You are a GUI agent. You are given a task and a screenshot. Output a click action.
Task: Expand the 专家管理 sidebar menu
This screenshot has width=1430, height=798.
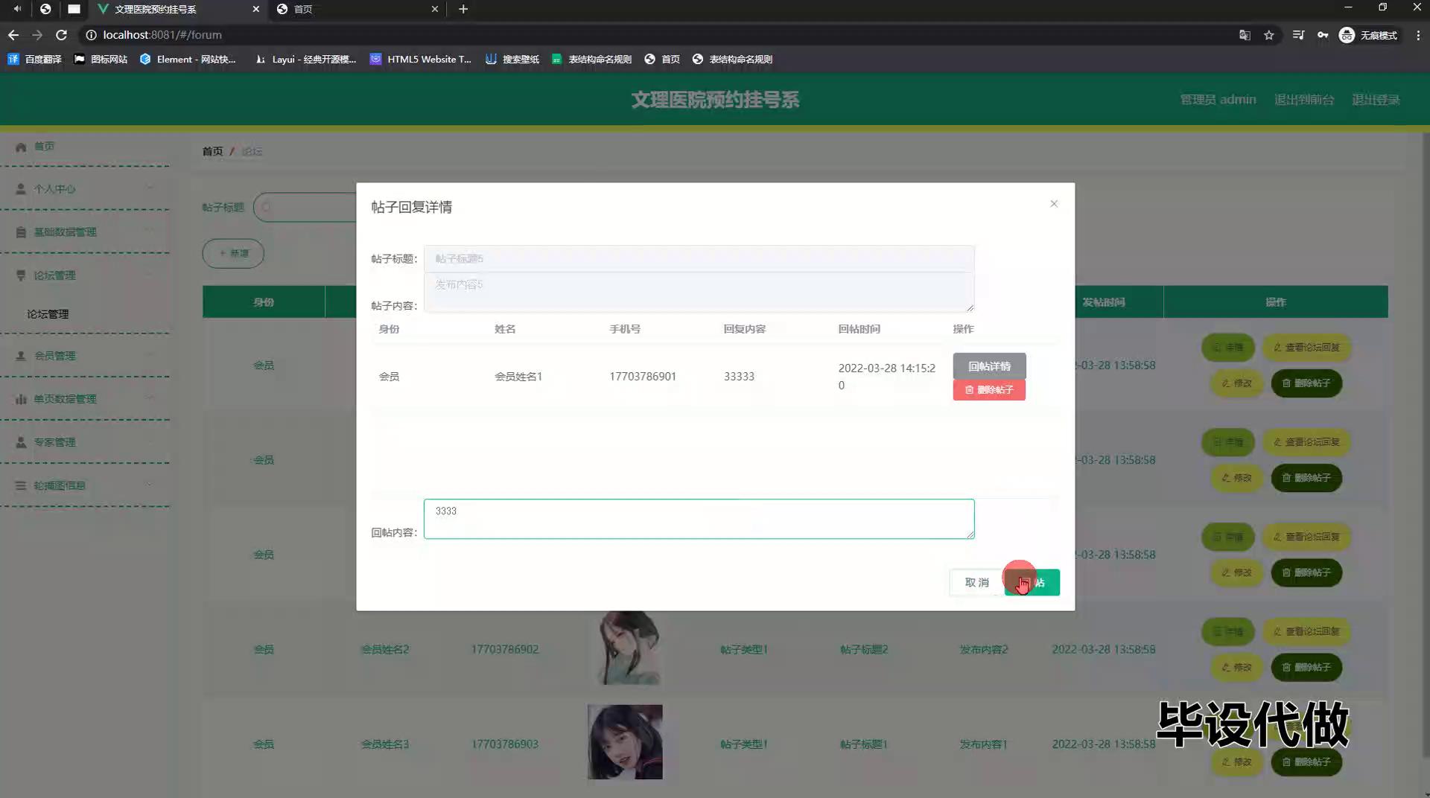[x=84, y=442]
